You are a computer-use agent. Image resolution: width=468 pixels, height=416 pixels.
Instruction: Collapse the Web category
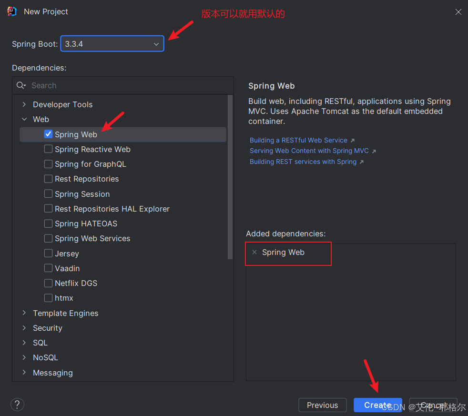pos(24,119)
